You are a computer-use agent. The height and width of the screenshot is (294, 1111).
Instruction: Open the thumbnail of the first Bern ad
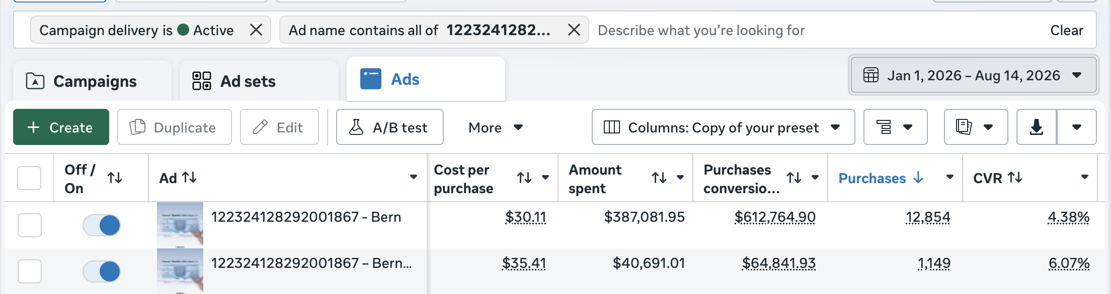(180, 225)
